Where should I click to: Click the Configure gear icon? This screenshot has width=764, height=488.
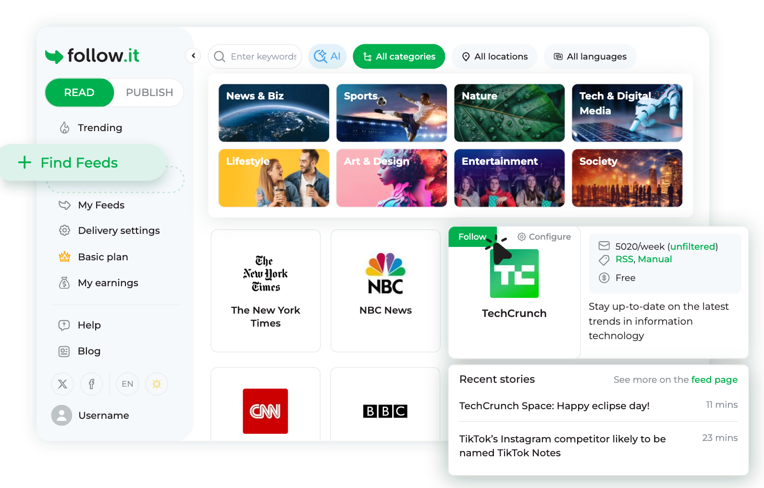tap(521, 237)
